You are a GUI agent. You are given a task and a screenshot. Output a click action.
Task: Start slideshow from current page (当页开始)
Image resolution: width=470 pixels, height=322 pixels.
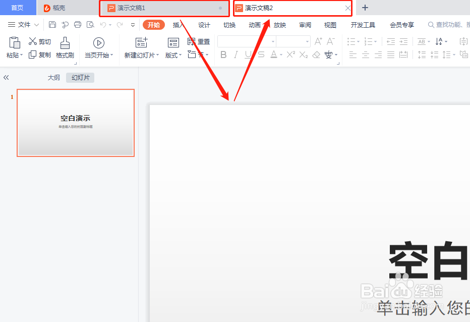coord(99,48)
